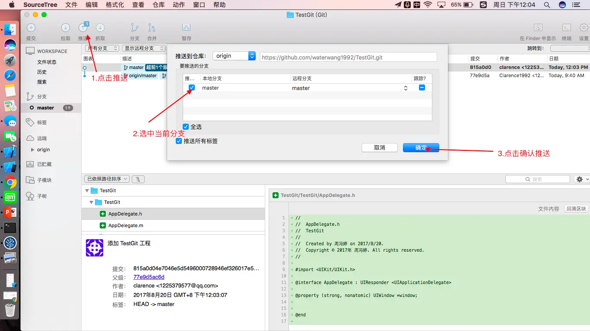Click Spotlight search icon in menu bar
The image size is (590, 331).
coord(547,5)
